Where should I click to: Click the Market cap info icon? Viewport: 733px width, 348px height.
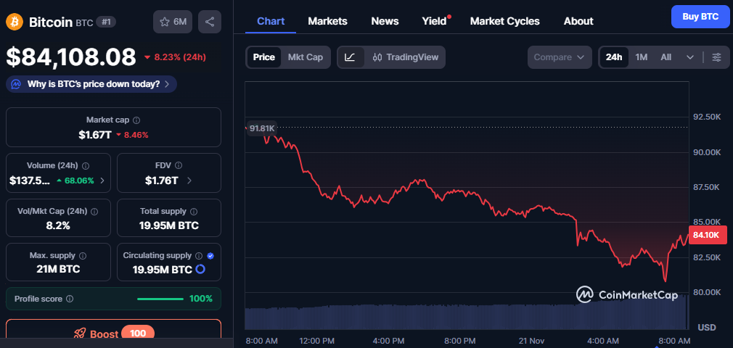136,120
